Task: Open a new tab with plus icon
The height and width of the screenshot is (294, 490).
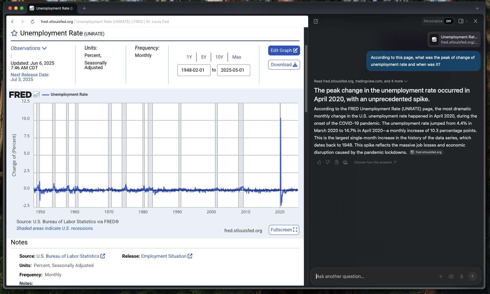Action: click(x=84, y=8)
